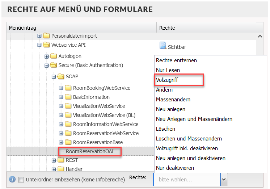
Task: Click the Sichtbar document icon
Action: pyautogui.click(x=163, y=46)
